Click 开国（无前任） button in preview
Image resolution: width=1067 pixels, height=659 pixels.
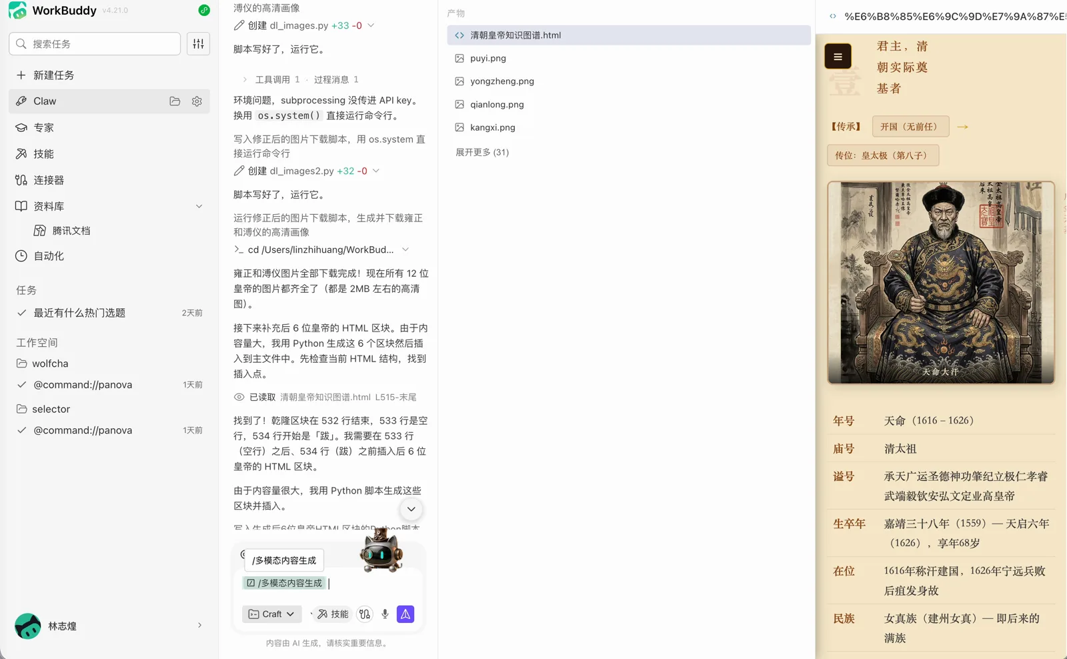(910, 127)
